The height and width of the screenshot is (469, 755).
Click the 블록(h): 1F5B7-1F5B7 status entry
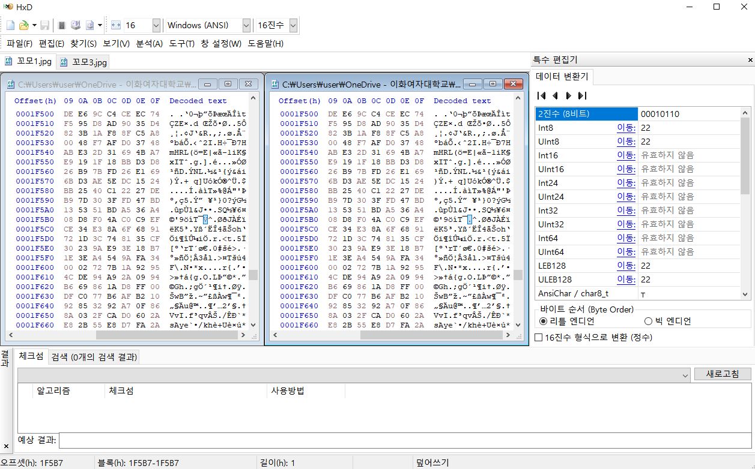tap(138, 463)
